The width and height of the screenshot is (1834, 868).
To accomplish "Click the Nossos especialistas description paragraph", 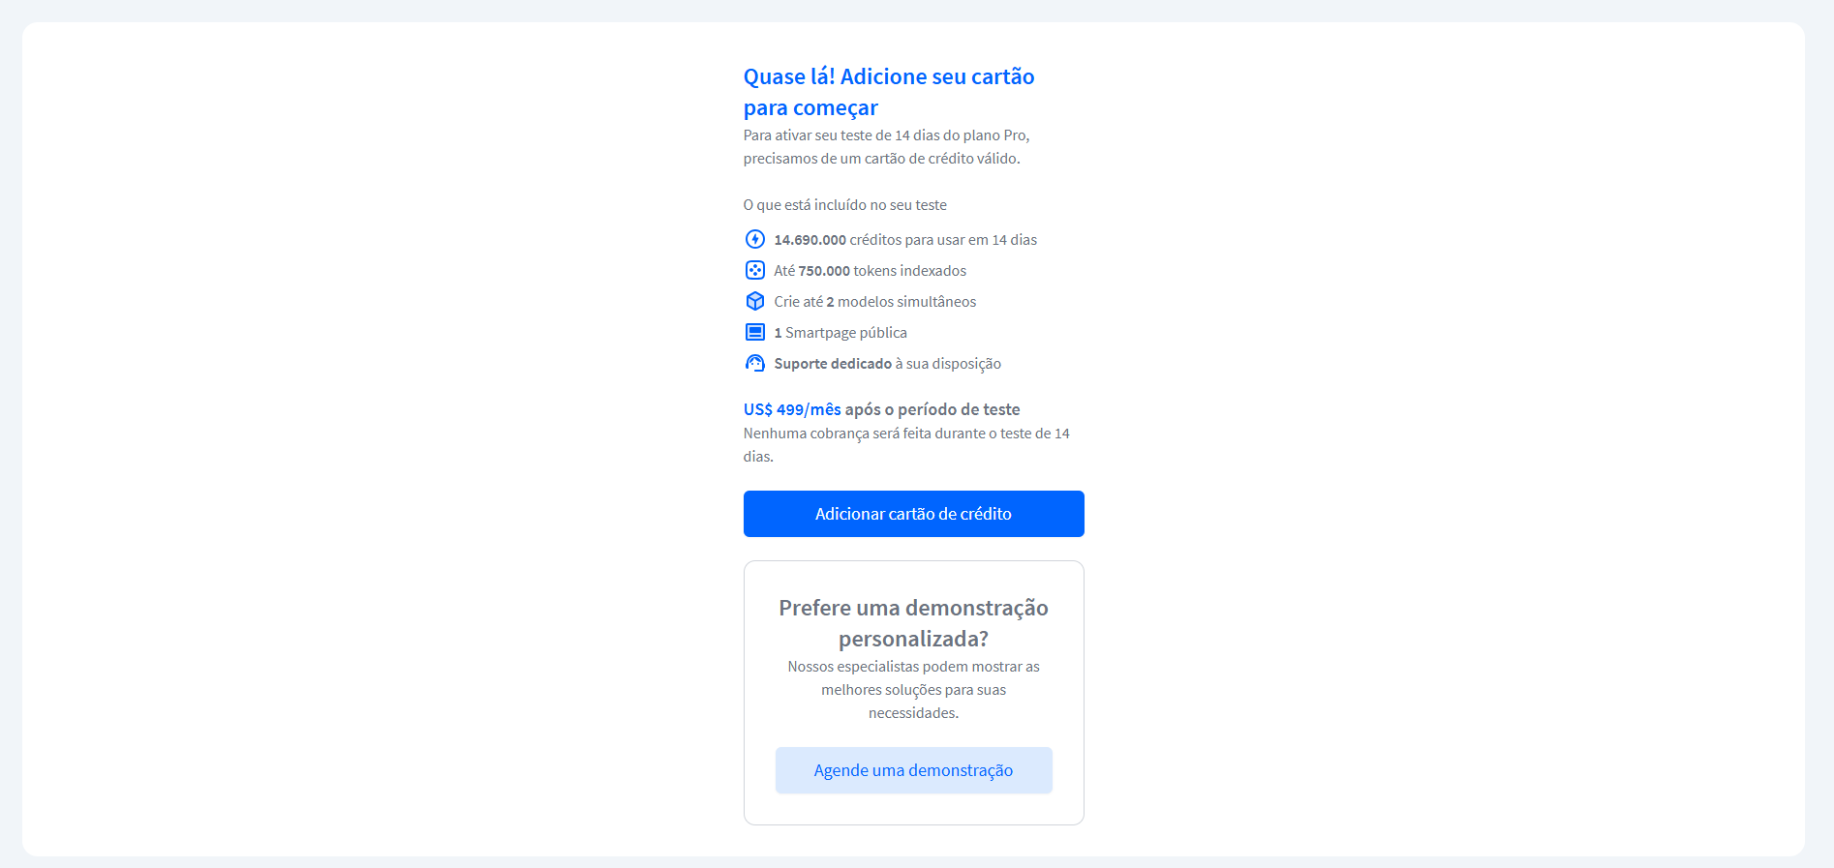I will (913, 690).
